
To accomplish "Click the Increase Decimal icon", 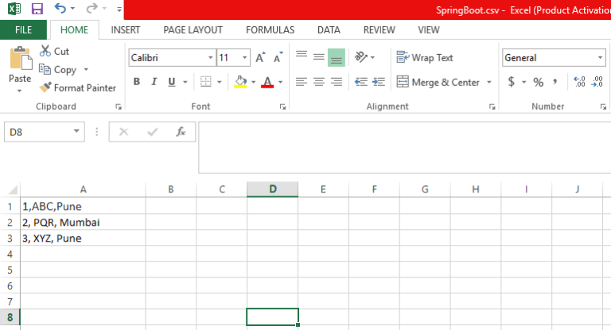I will (x=579, y=82).
